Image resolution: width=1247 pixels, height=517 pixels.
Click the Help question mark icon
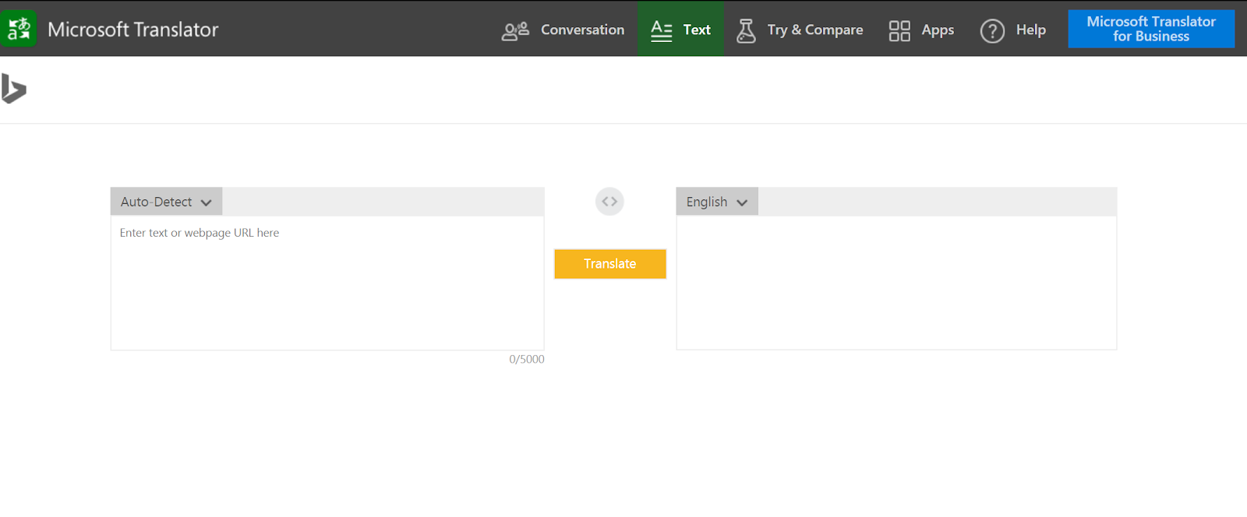coord(992,30)
